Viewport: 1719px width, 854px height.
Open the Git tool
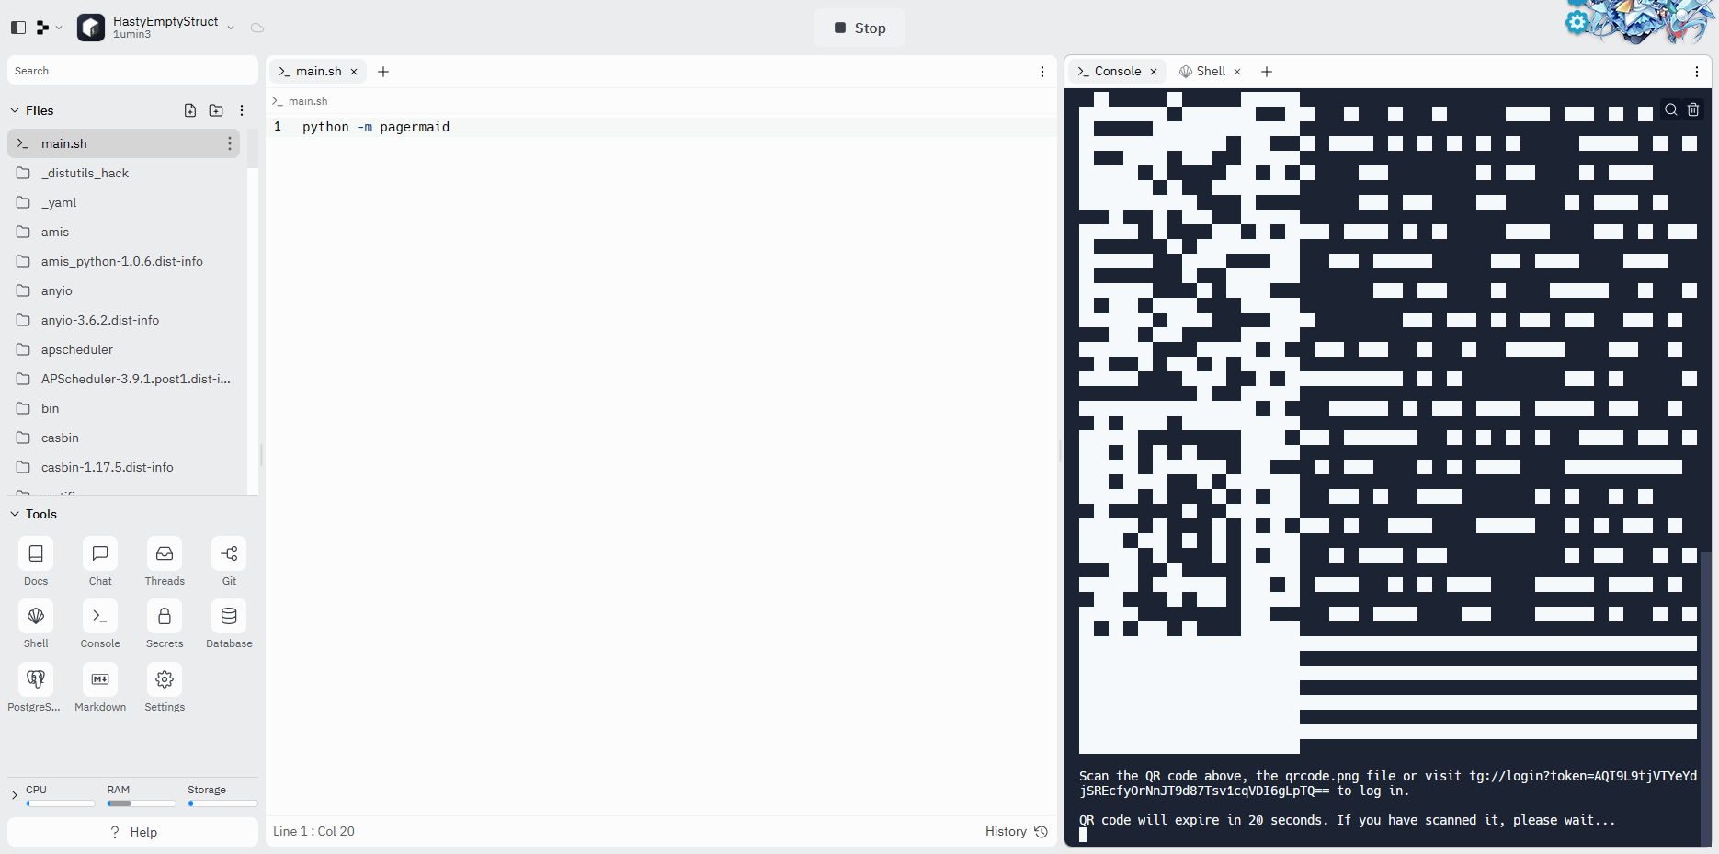pos(229,554)
